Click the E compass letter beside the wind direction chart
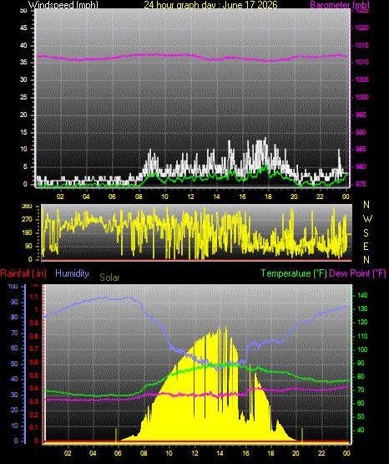 tap(366, 246)
